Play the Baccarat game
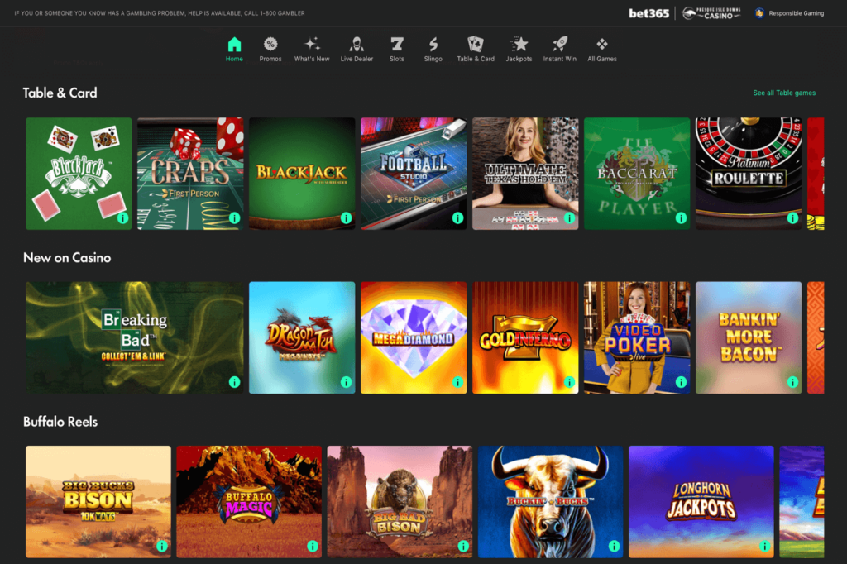 click(x=637, y=174)
